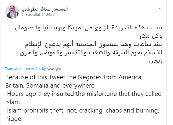Screen dimensions: 173x125
Task: Click the word "everywhere" in the translation
Action: (x=75, y=85)
